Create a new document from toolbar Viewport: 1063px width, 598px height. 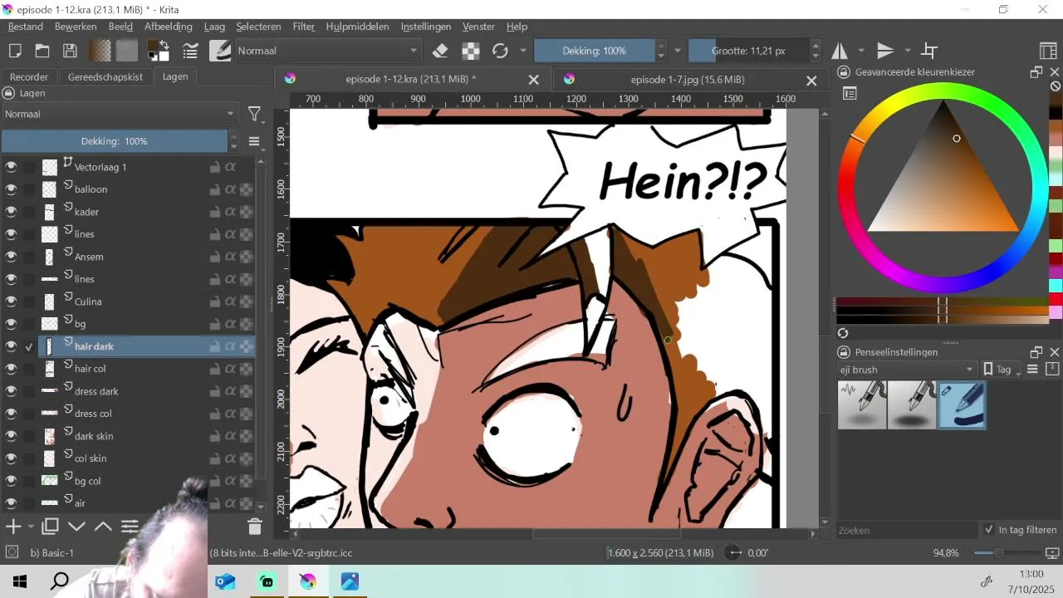coord(15,51)
